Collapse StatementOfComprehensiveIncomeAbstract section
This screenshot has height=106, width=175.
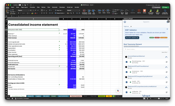pyautogui.click(x=166, y=87)
